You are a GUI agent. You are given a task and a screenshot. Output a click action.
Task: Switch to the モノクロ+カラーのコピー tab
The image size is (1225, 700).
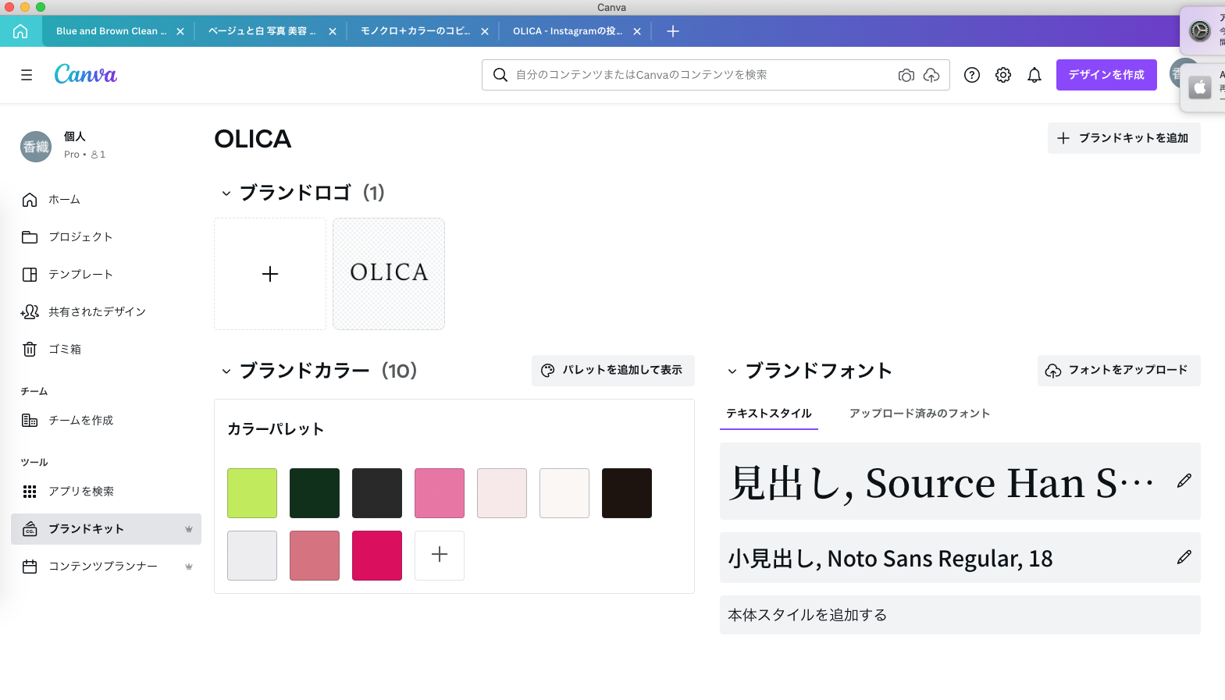415,31
